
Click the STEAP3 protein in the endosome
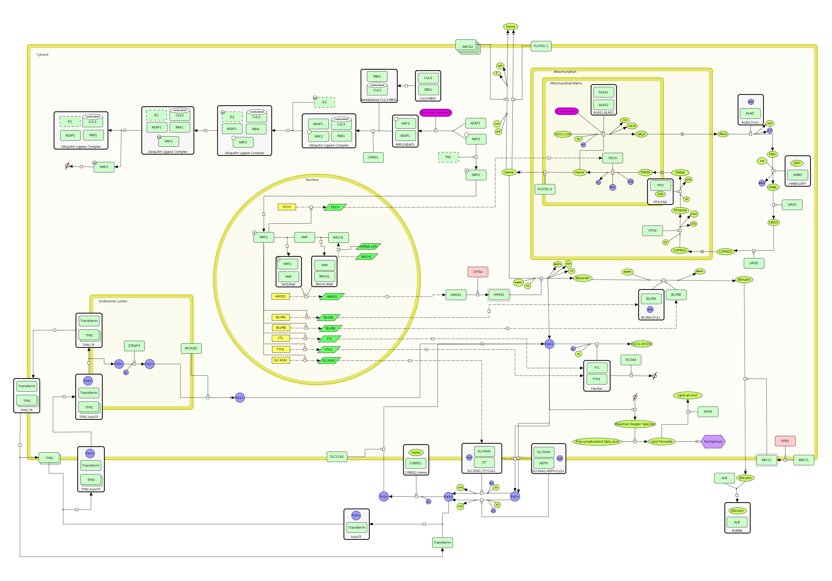coord(134,346)
